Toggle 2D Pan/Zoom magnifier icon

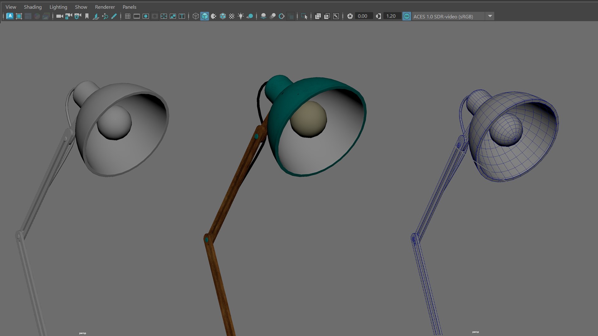point(105,16)
